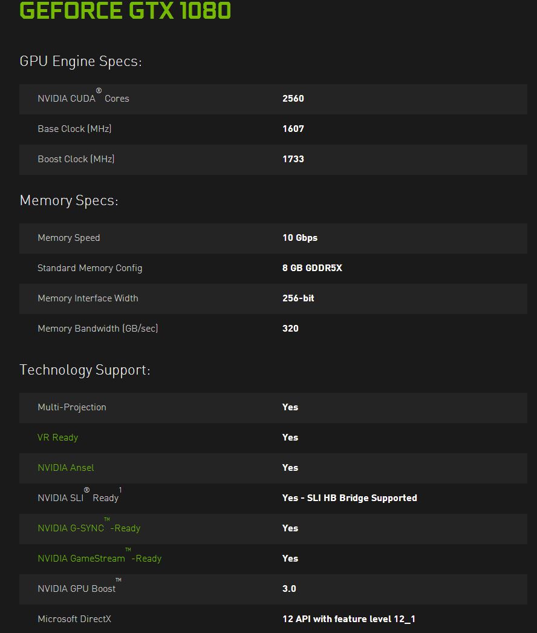This screenshot has height=633, width=537.
Task: Select the Multi-Projection label
Action: point(72,407)
